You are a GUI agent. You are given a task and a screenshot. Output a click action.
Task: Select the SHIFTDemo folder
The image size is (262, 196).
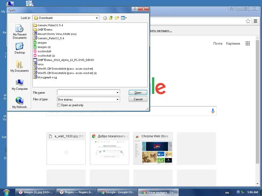click(x=43, y=30)
